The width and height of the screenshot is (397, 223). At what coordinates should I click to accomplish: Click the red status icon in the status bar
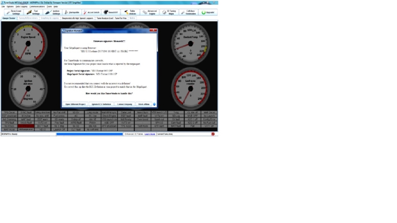213,134
